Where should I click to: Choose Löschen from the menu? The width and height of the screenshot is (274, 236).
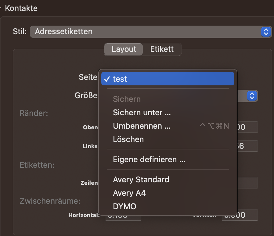tap(128, 139)
